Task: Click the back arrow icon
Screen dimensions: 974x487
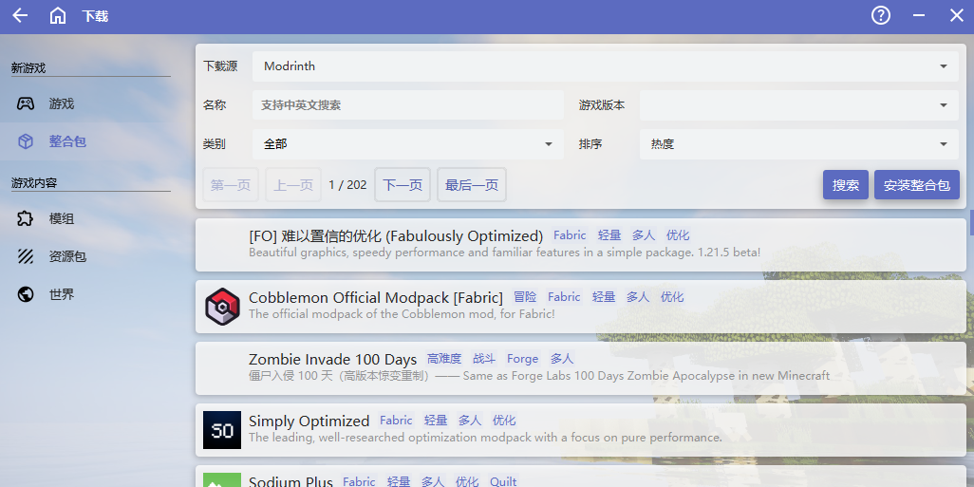Action: [20, 15]
